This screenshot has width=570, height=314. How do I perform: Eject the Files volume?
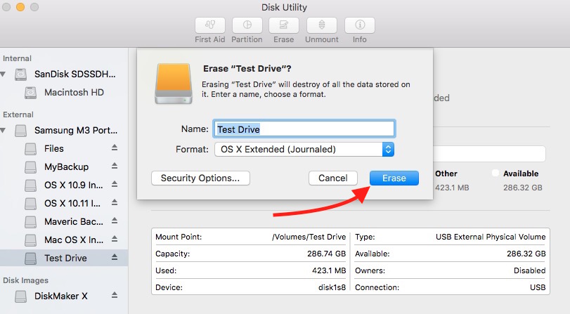(115, 148)
